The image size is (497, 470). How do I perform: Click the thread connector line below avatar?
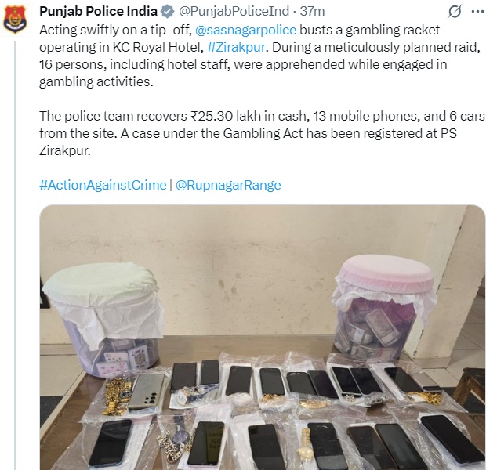[x=15, y=253]
